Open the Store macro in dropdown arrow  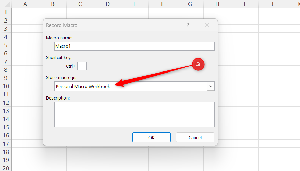tap(211, 86)
